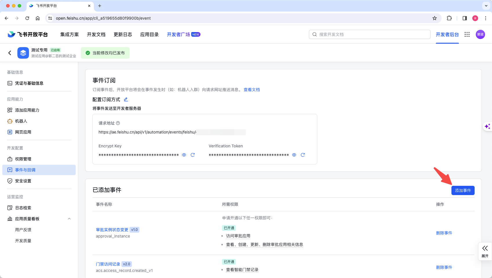
Task: Click the browser address bar URL
Action: [103, 18]
